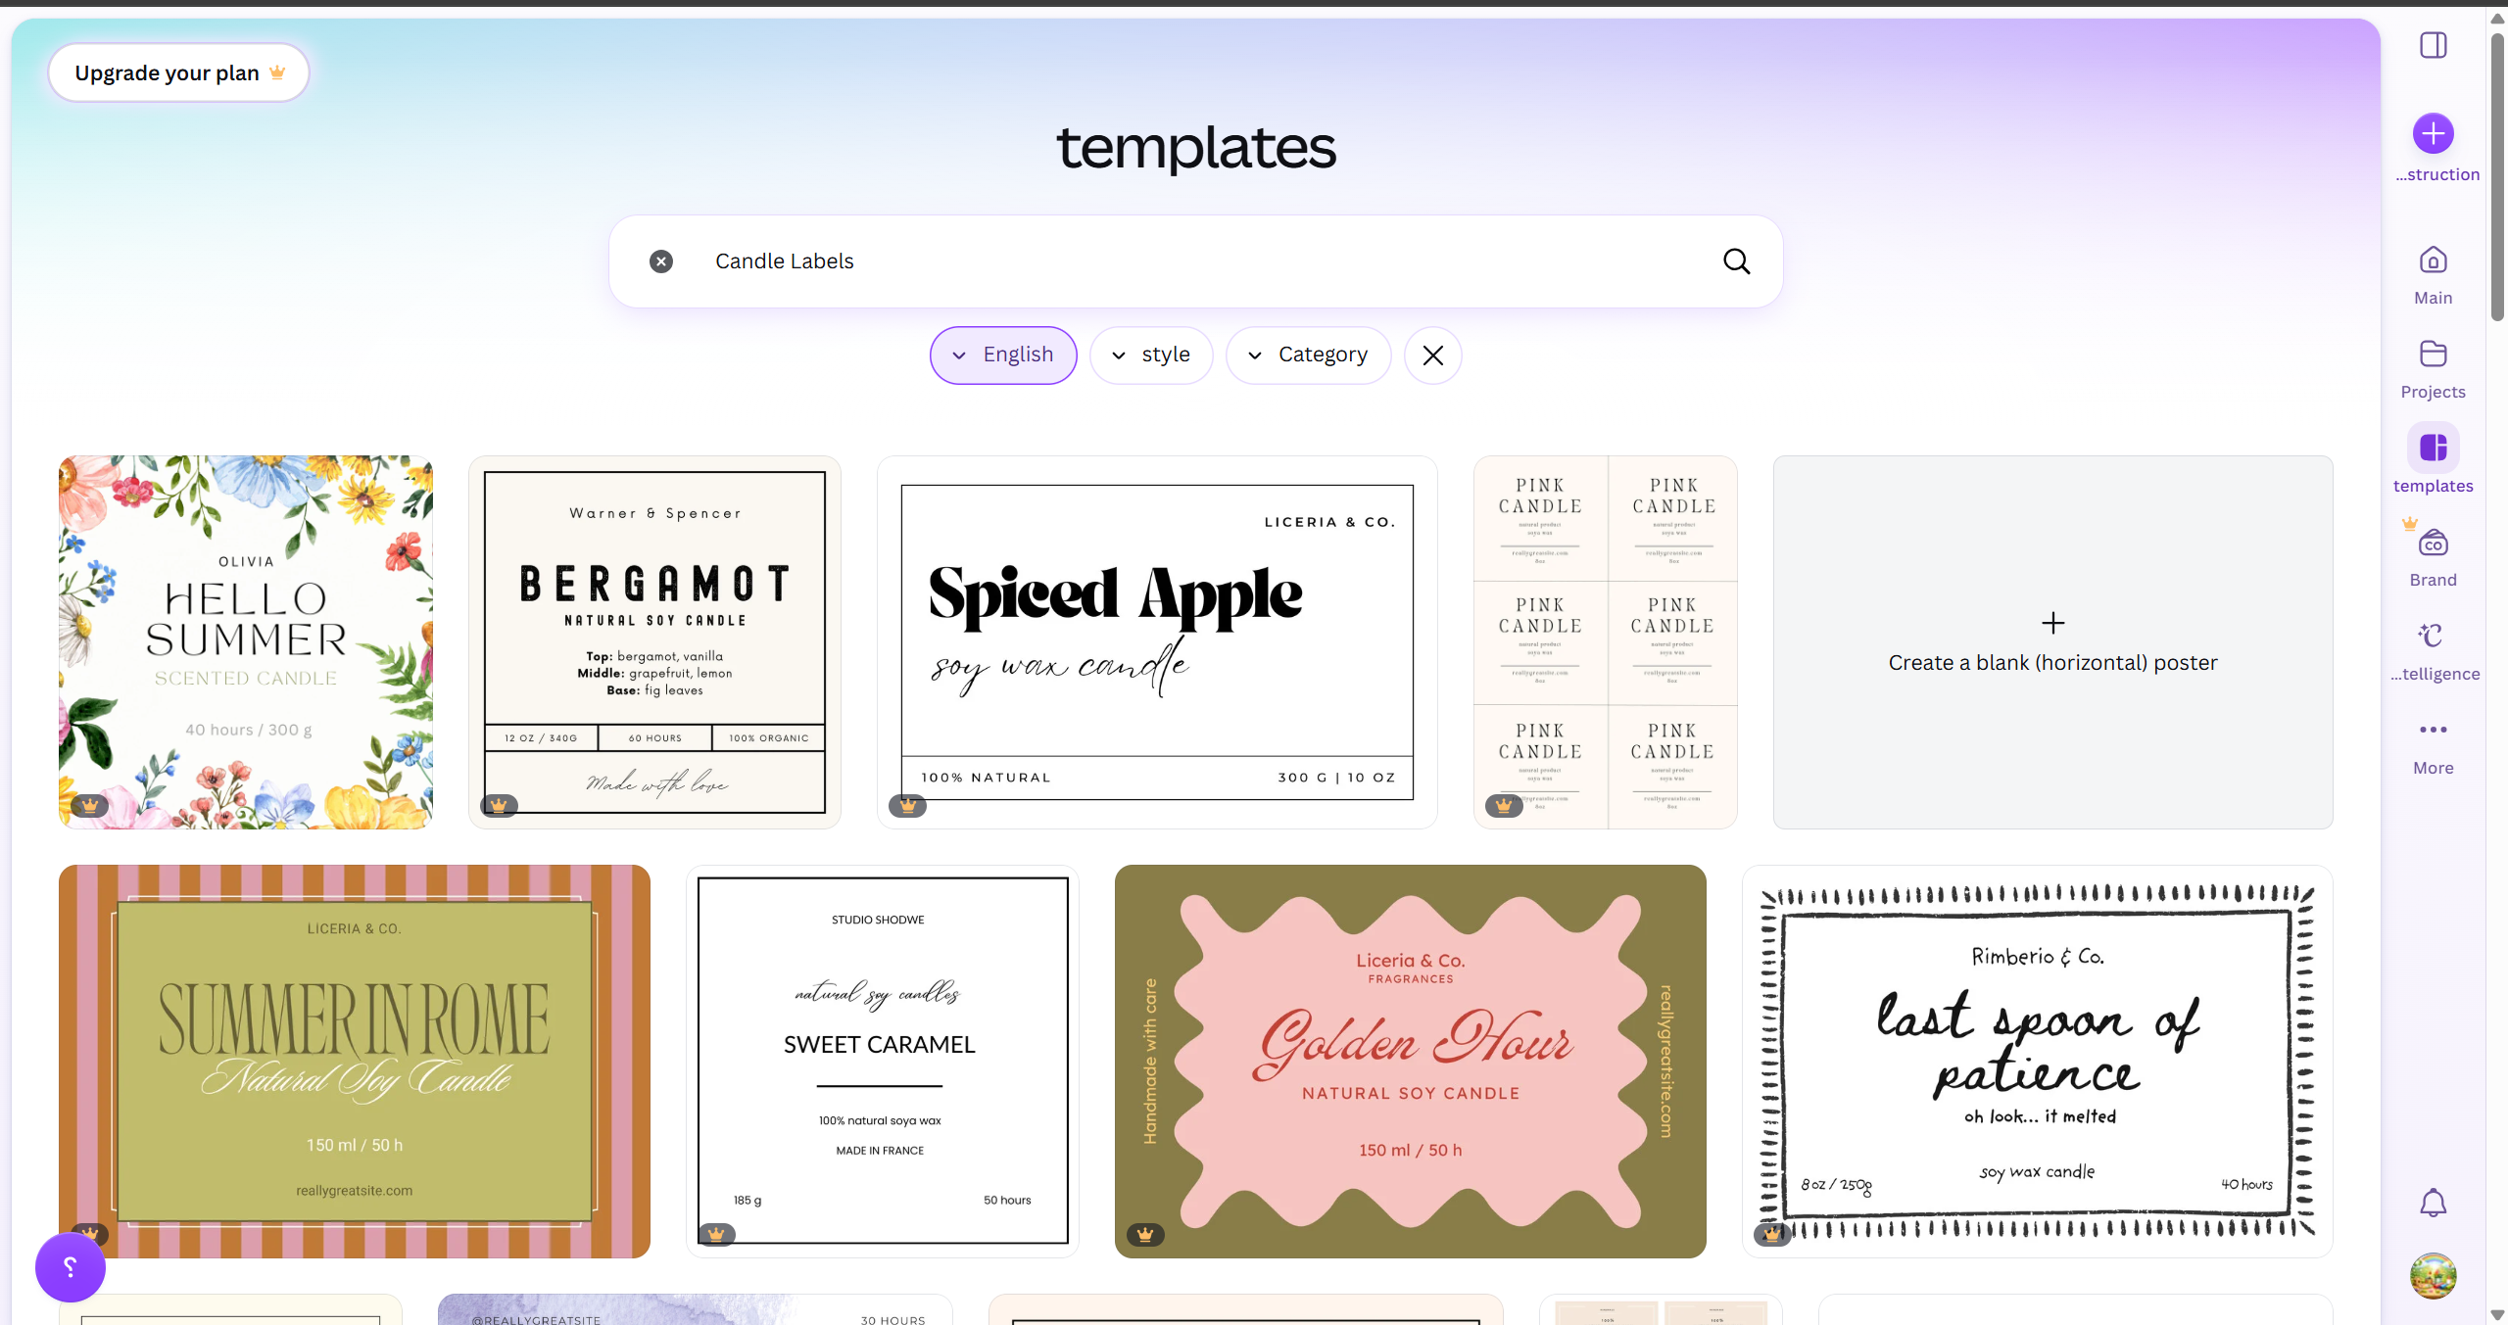Image resolution: width=2508 pixels, height=1325 pixels.
Task: Open the Golden Hour candle template
Action: tap(1411, 1062)
